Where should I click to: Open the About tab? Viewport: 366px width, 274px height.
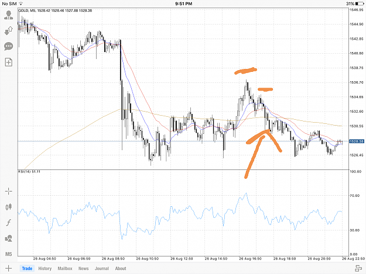pyautogui.click(x=121, y=268)
